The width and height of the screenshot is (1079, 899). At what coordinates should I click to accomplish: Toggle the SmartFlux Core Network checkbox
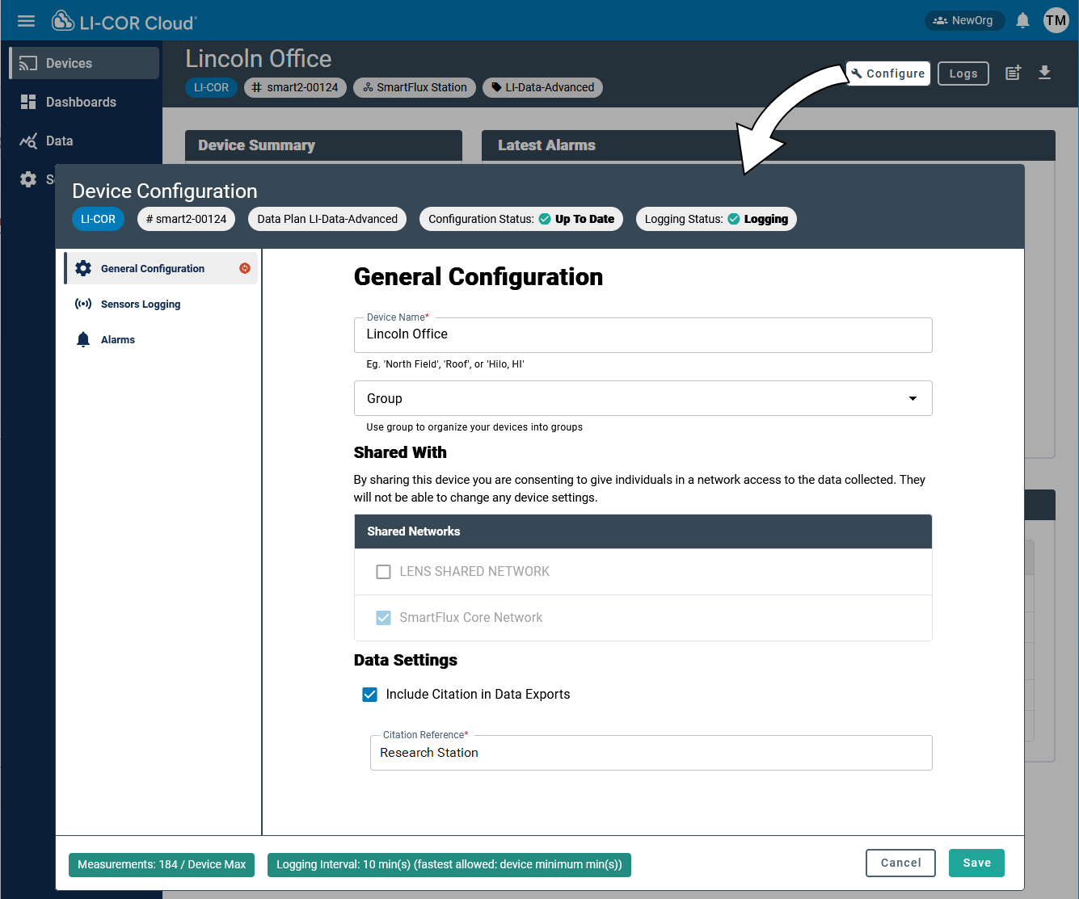[x=384, y=618]
